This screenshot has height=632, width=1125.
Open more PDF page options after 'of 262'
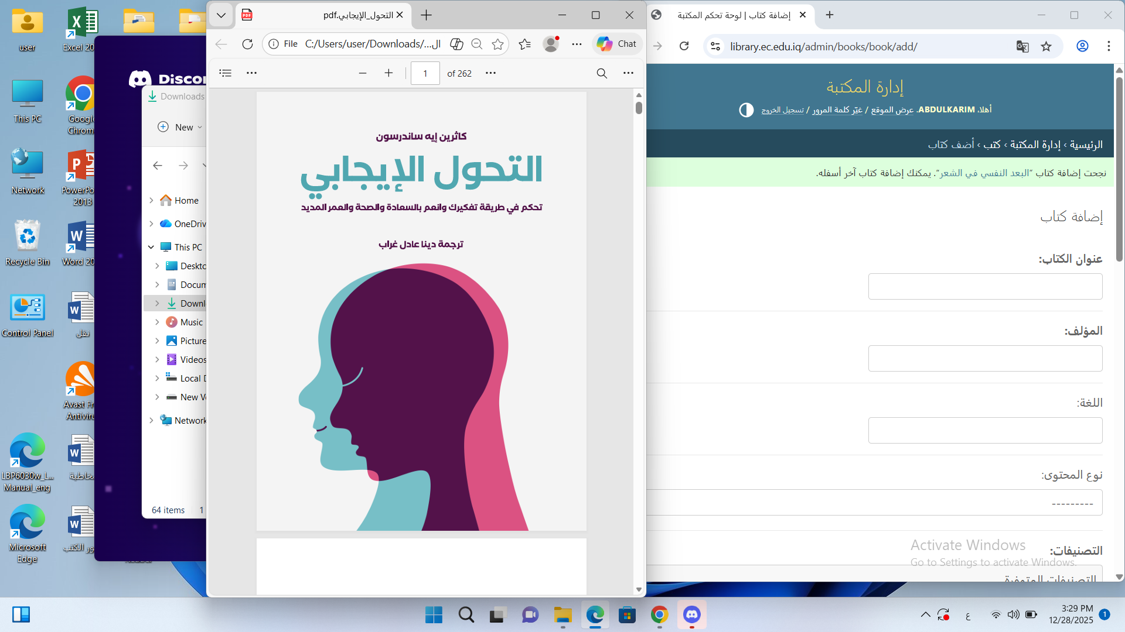tap(491, 73)
